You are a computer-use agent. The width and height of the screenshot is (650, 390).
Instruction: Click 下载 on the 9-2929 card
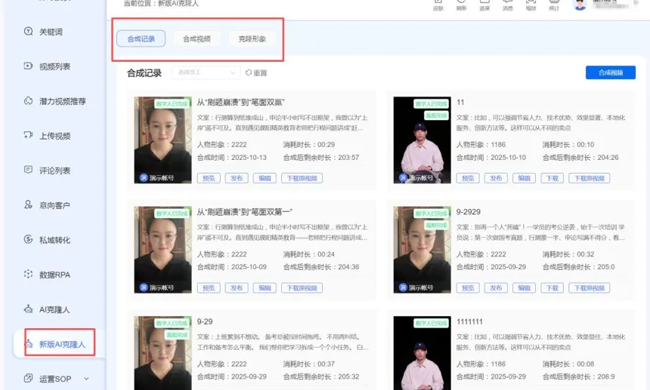click(552, 288)
